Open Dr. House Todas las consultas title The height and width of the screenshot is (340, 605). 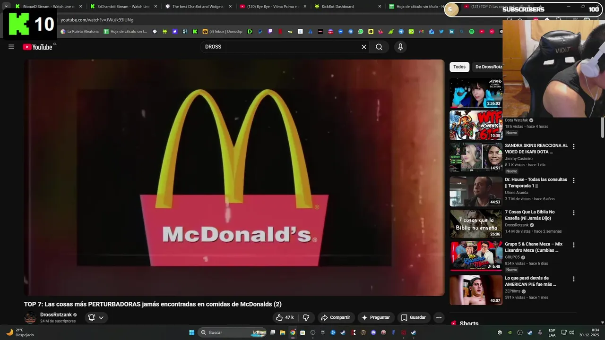(x=536, y=183)
